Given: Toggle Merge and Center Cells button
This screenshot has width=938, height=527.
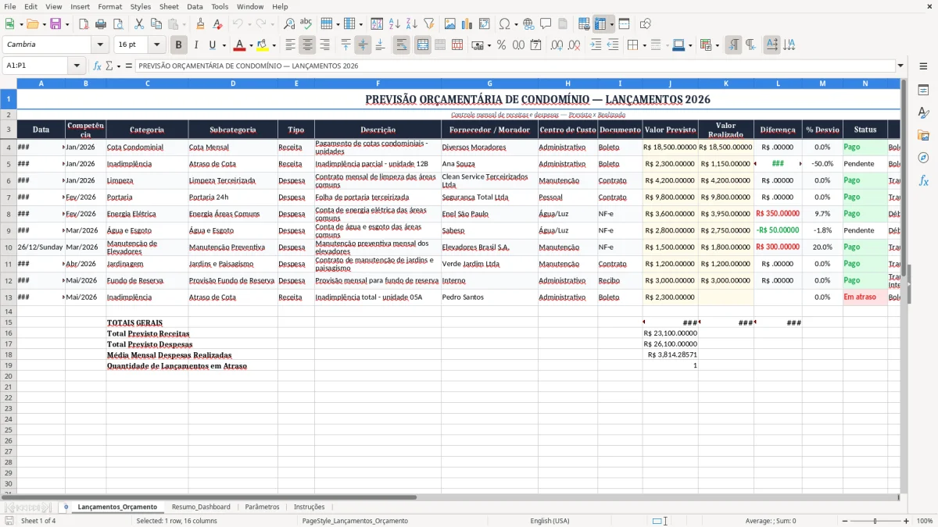Looking at the screenshot, I should click(x=423, y=45).
